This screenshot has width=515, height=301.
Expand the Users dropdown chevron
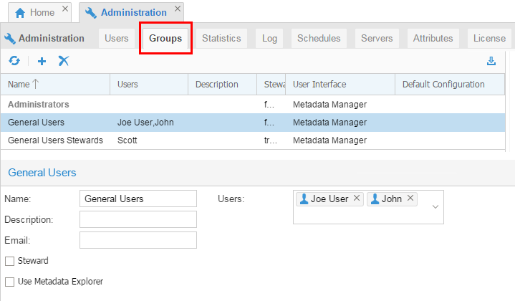[435, 206]
